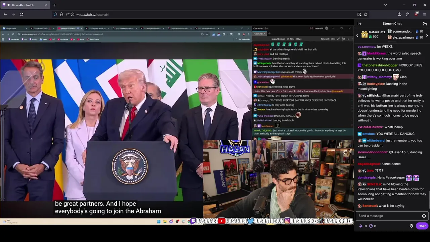Close the HasanAbi - Twitch tab
The image size is (430, 242).
[x=46, y=5]
